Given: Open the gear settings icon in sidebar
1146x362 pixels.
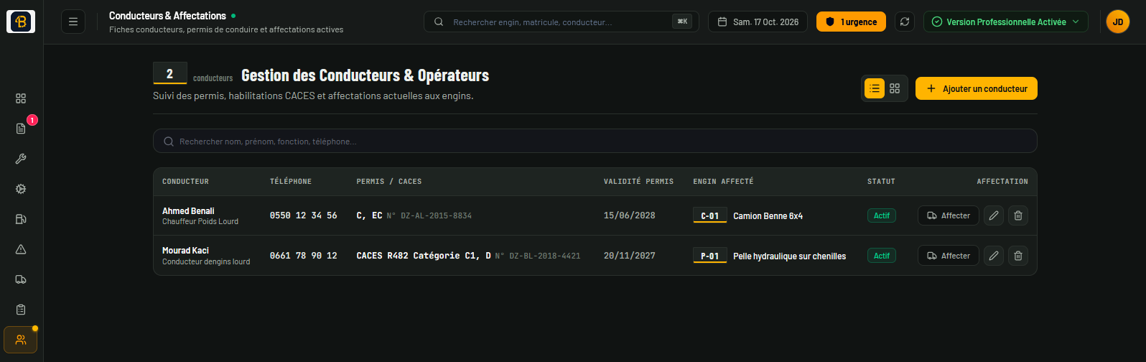Looking at the screenshot, I should click(21, 189).
